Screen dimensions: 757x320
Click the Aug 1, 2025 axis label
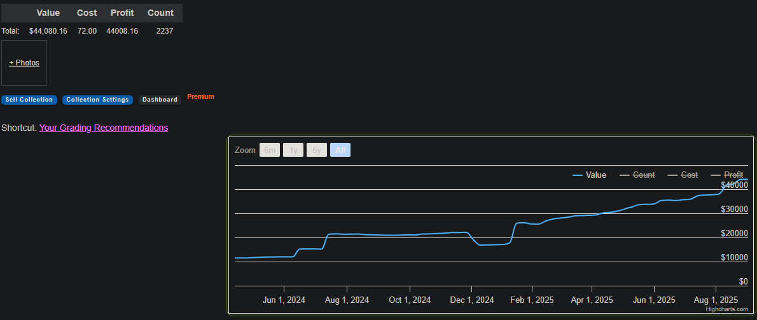[x=716, y=300]
